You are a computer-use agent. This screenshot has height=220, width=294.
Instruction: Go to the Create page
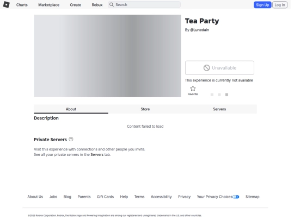tap(75, 5)
